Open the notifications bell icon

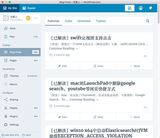150,8
